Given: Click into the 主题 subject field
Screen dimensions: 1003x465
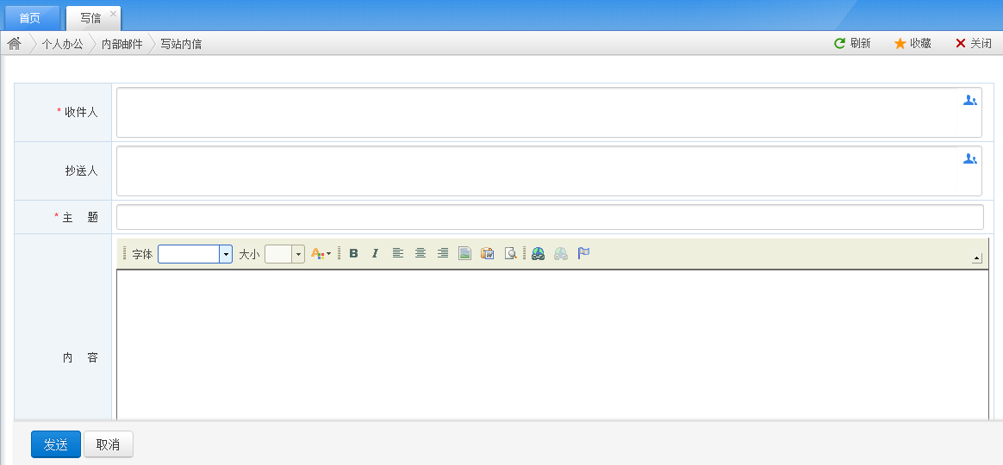Looking at the screenshot, I should pyautogui.click(x=550, y=217).
